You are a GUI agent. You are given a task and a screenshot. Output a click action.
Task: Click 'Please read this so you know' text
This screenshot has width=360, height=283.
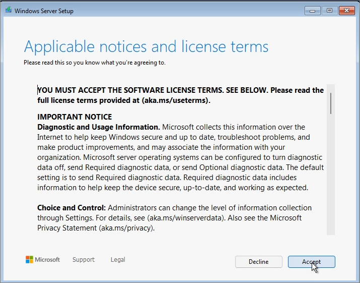click(62, 63)
